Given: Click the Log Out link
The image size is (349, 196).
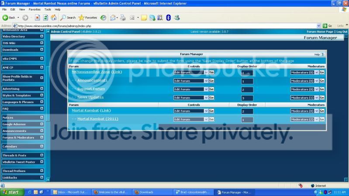Looking at the screenshot, I should tap(342, 31).
